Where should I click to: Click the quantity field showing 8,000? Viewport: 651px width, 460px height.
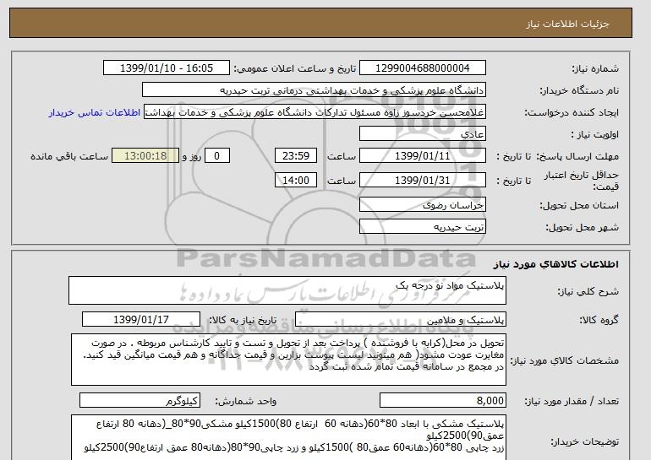[x=443, y=401]
